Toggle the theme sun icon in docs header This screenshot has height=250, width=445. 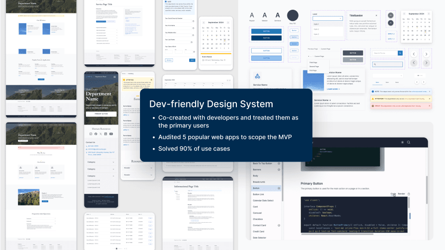402,142
